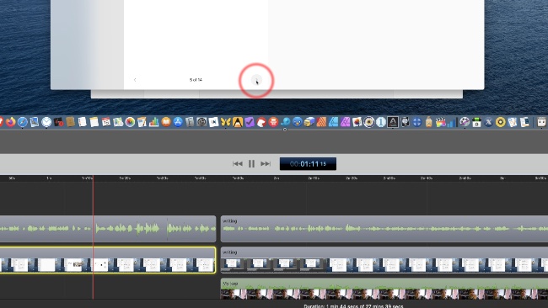548x308 pixels.
Task: Go to the next page in preview
Action: pyautogui.click(x=256, y=80)
